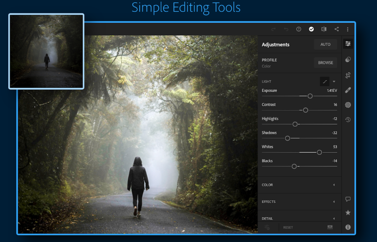Open the help question mark icon

click(x=298, y=29)
